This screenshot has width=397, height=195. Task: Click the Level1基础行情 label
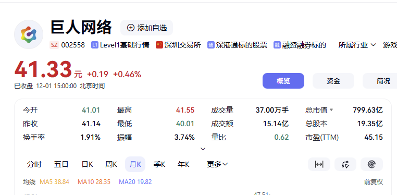pyautogui.click(x=125, y=45)
